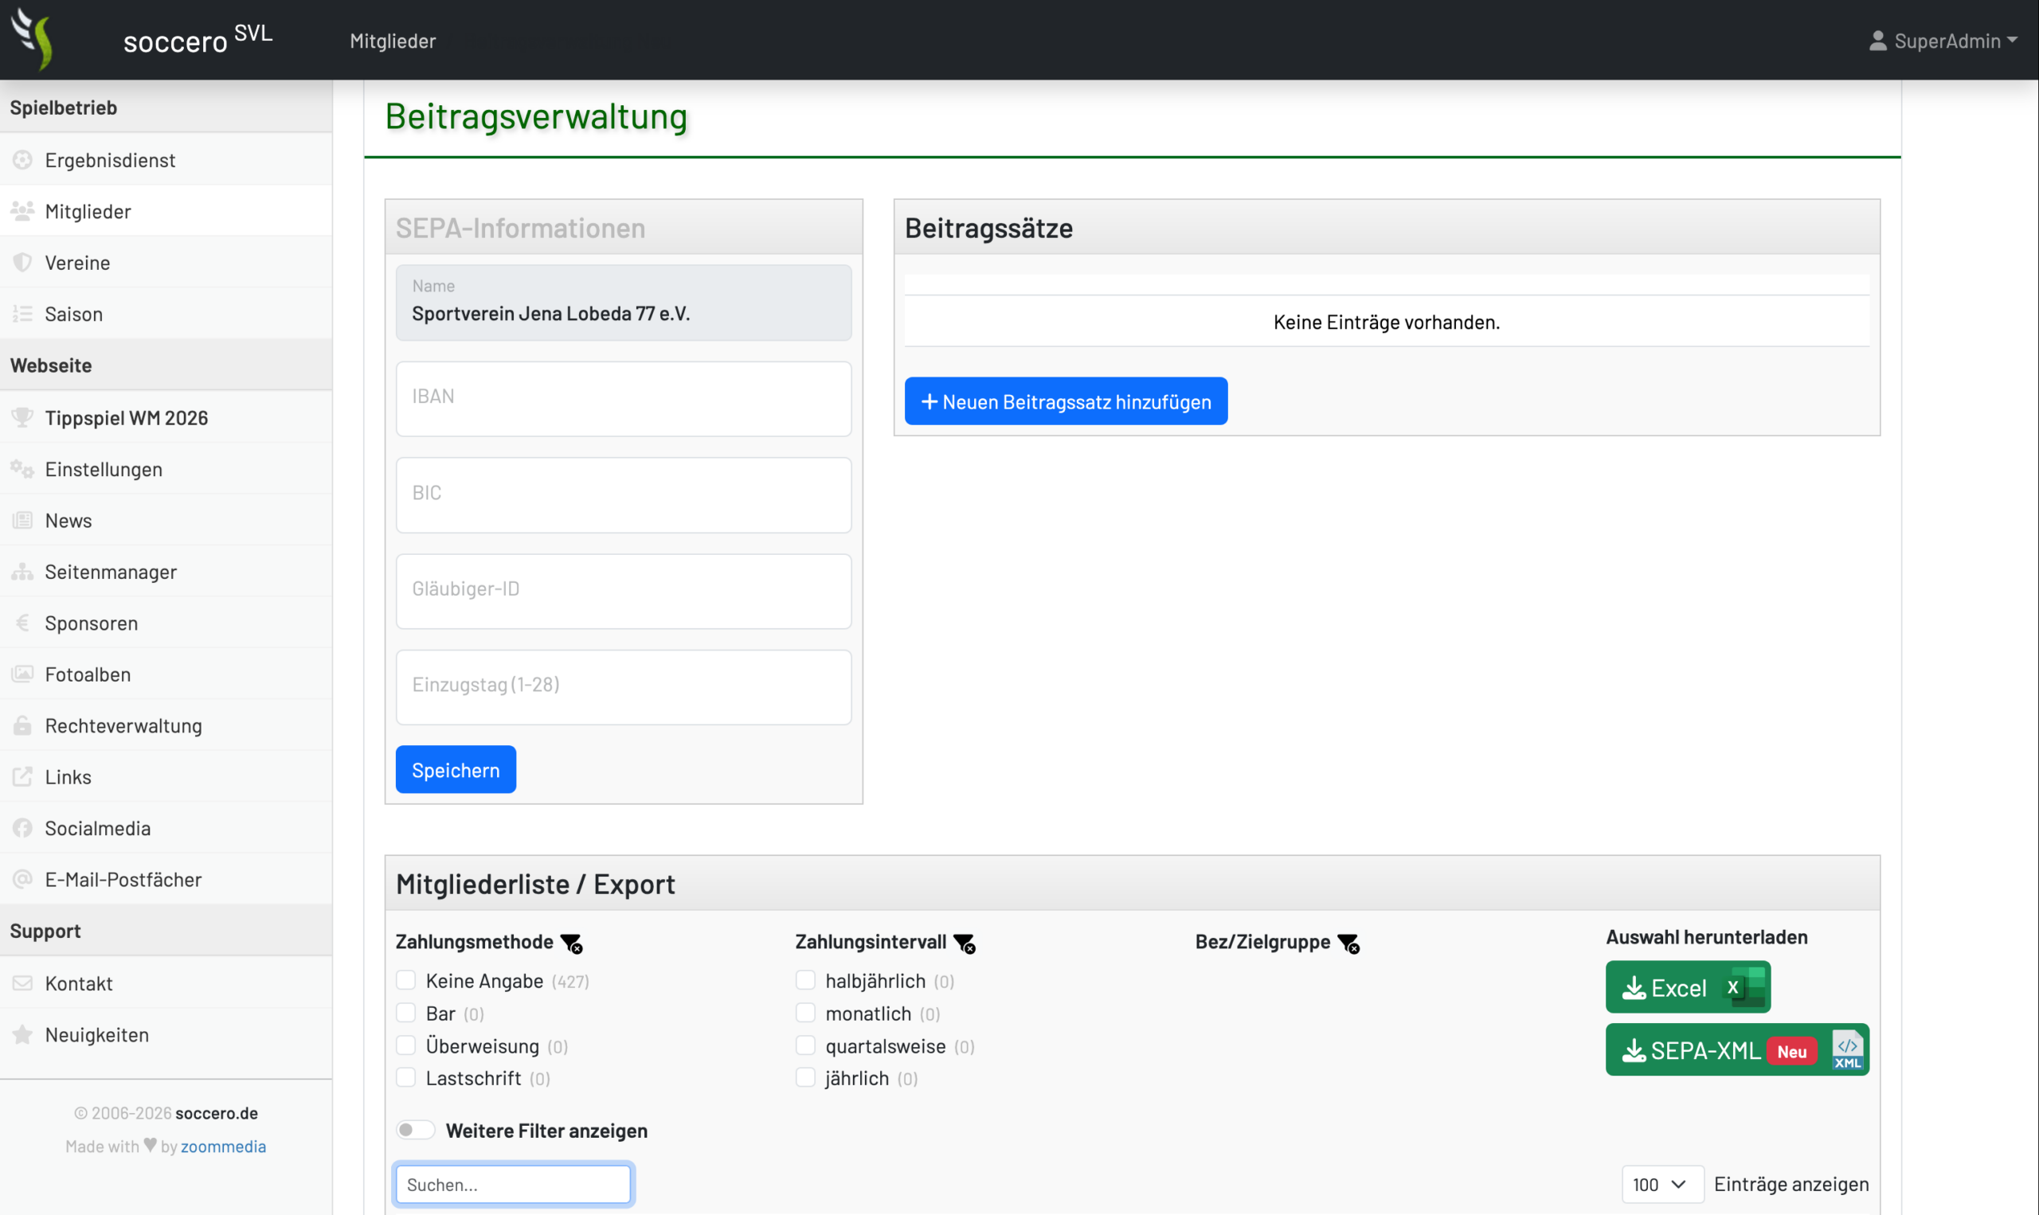Click the Vereine shield icon
This screenshot has height=1215, width=2039.
pos(22,262)
